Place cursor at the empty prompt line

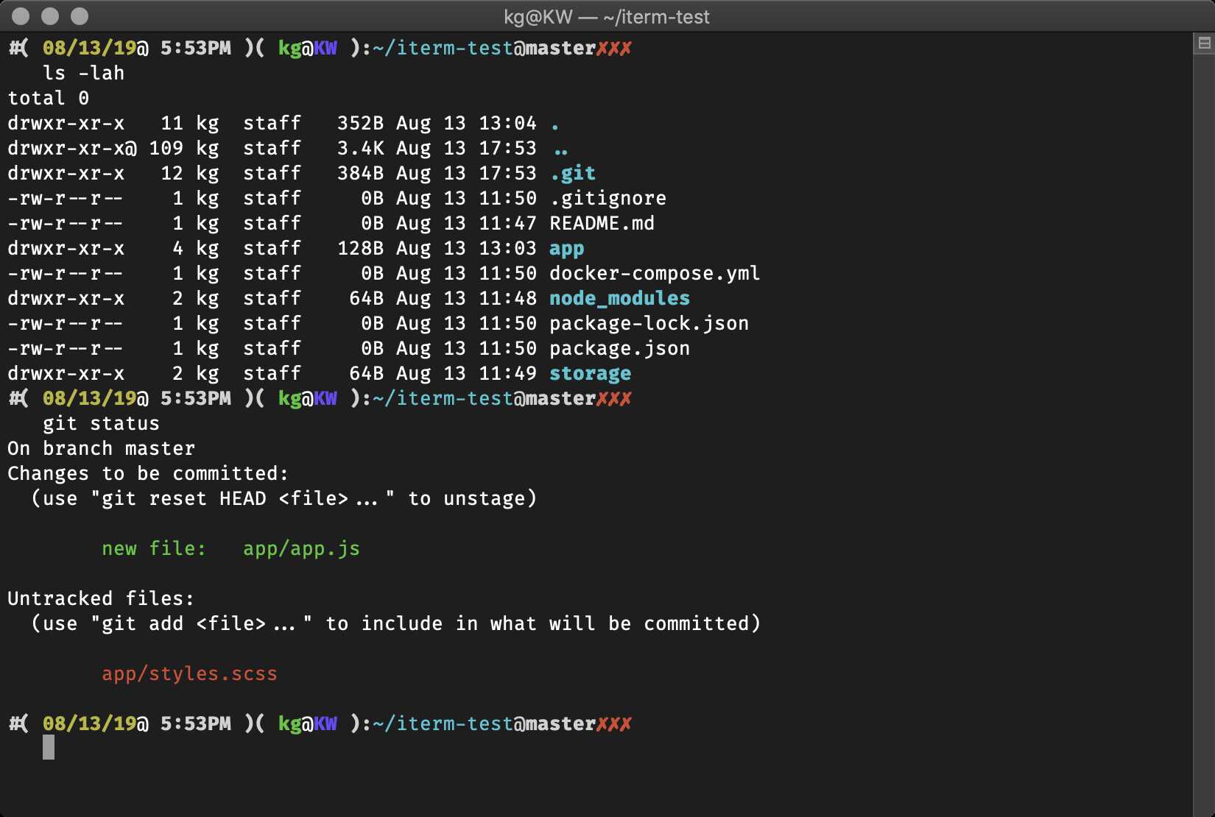49,748
